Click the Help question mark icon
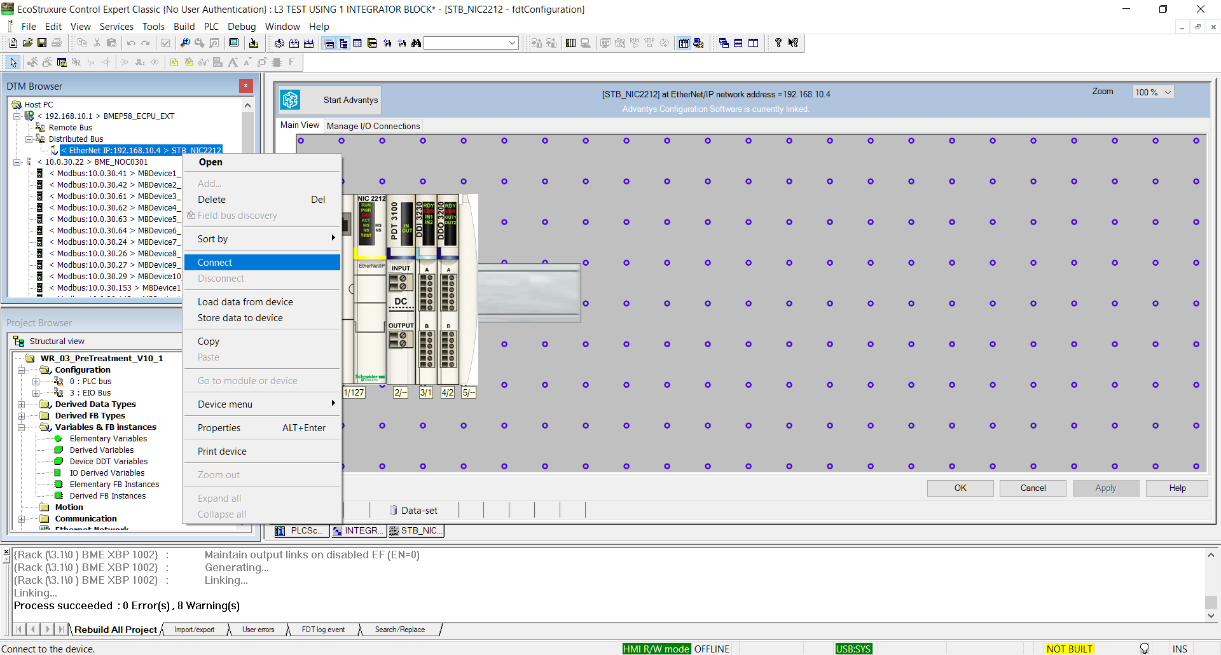The width and height of the screenshot is (1221, 655). (778, 43)
